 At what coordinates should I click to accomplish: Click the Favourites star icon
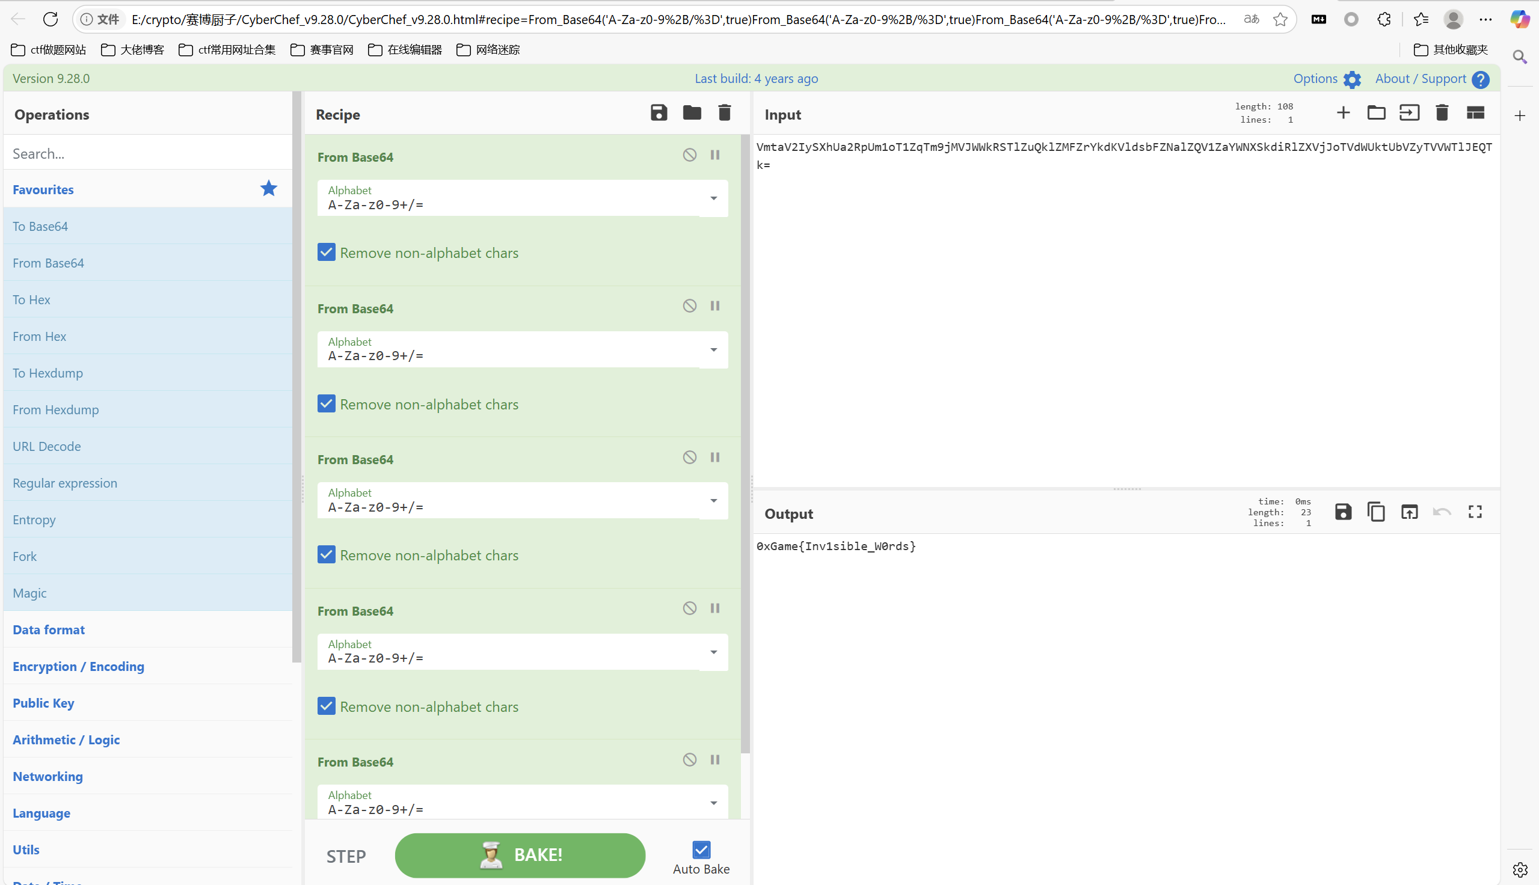[x=269, y=188]
